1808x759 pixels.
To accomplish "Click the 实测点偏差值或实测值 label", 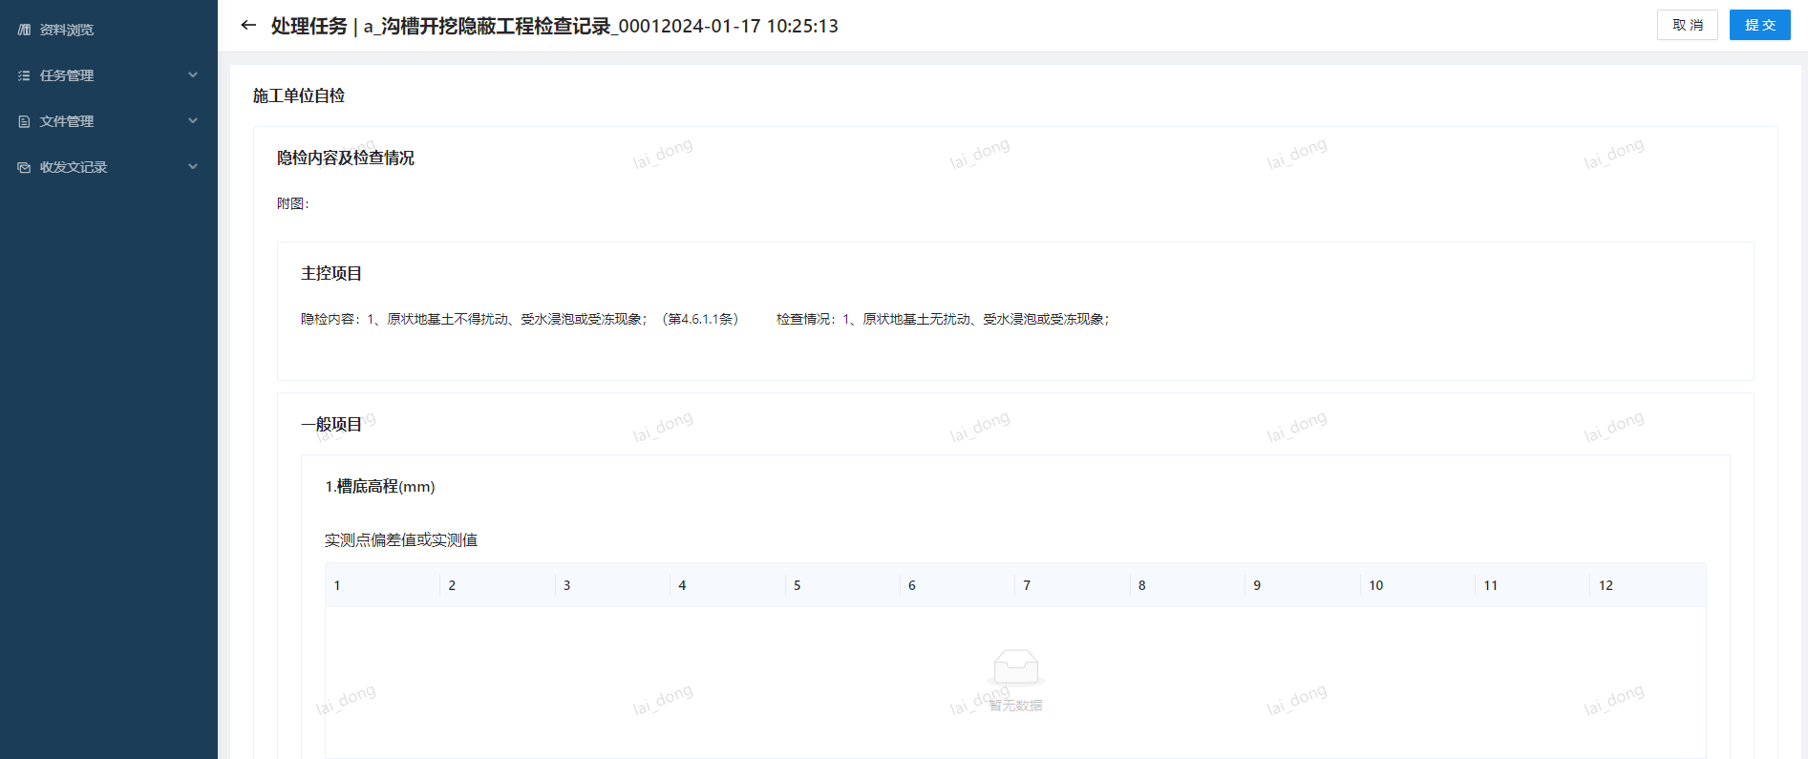I will (401, 540).
